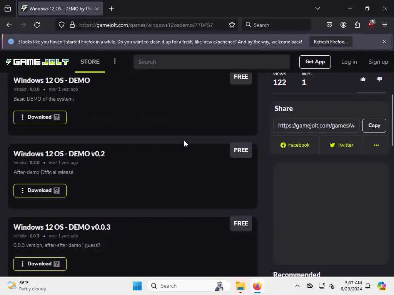Image resolution: width=394 pixels, height=295 pixels.
Task: Open the Log in page
Action: click(349, 62)
